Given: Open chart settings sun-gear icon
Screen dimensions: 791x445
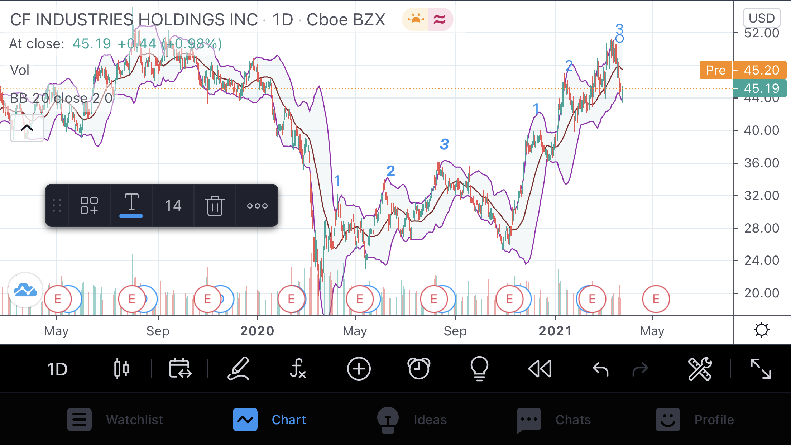Looking at the screenshot, I should click(x=762, y=330).
